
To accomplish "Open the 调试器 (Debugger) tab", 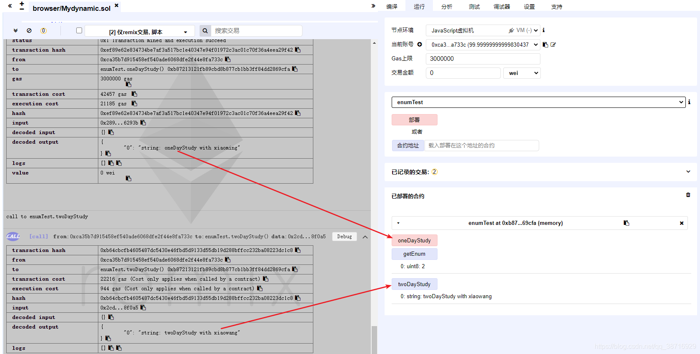I will pos(502,7).
